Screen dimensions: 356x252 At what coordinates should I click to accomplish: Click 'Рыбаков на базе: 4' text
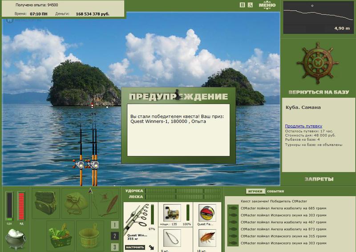tap(302, 139)
